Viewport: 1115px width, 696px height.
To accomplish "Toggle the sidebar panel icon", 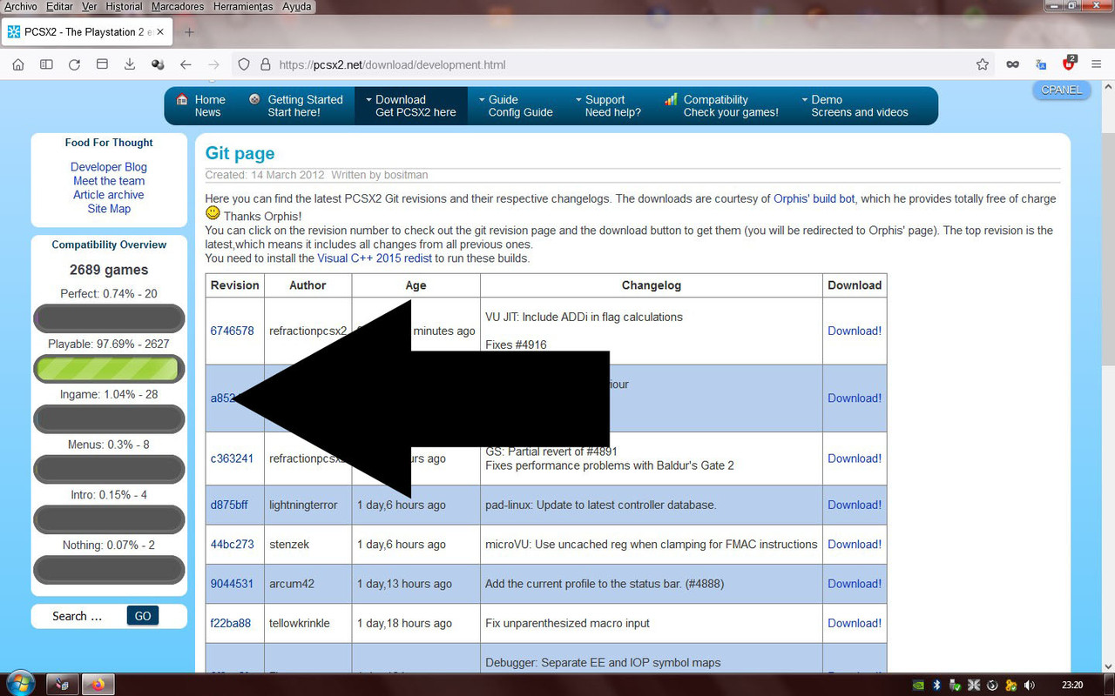I will click(x=46, y=64).
